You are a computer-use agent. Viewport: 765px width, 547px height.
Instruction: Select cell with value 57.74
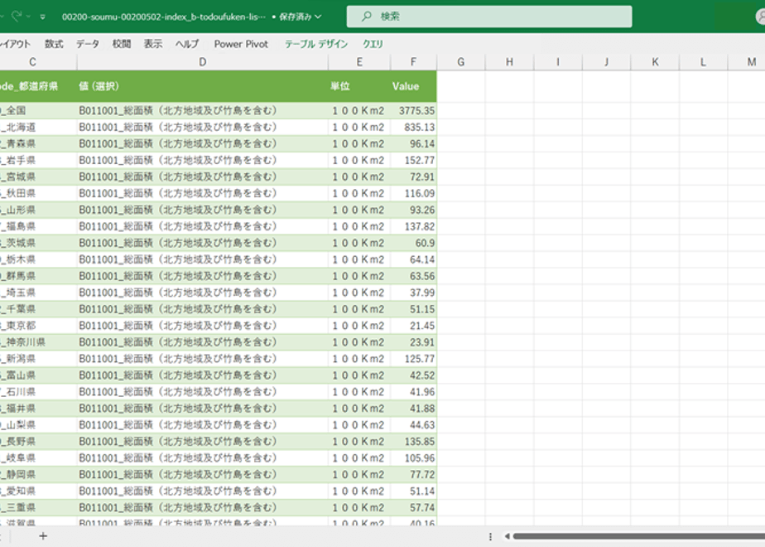[x=413, y=507]
